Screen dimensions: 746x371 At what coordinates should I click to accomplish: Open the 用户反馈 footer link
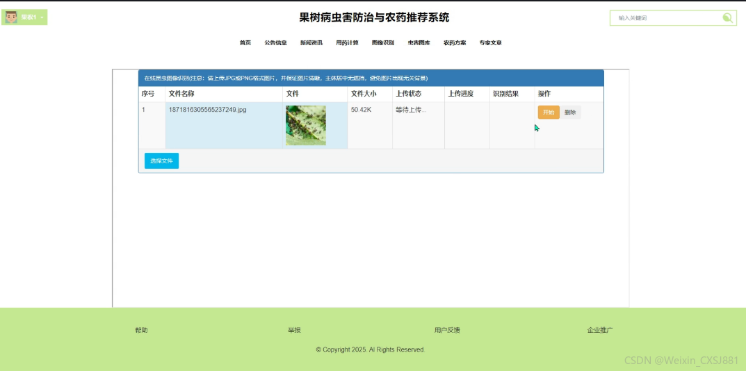point(447,330)
